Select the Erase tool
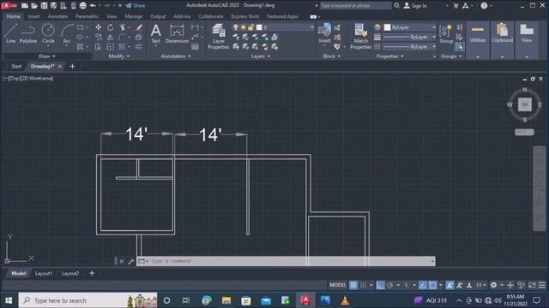The width and height of the screenshot is (549, 308). (x=139, y=27)
